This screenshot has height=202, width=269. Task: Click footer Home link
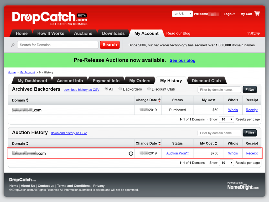tap(14, 186)
